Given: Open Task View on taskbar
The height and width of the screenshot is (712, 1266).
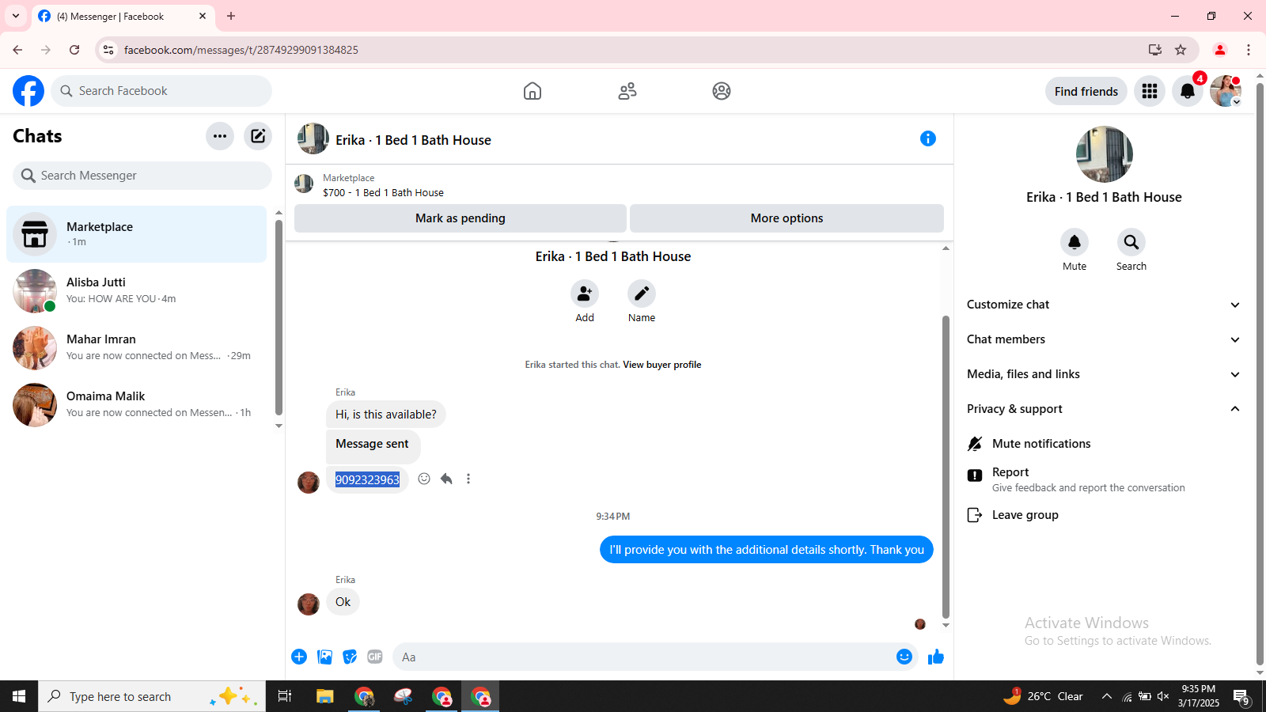Looking at the screenshot, I should click(285, 696).
